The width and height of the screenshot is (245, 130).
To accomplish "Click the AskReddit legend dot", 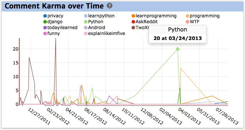I will click(x=133, y=22).
